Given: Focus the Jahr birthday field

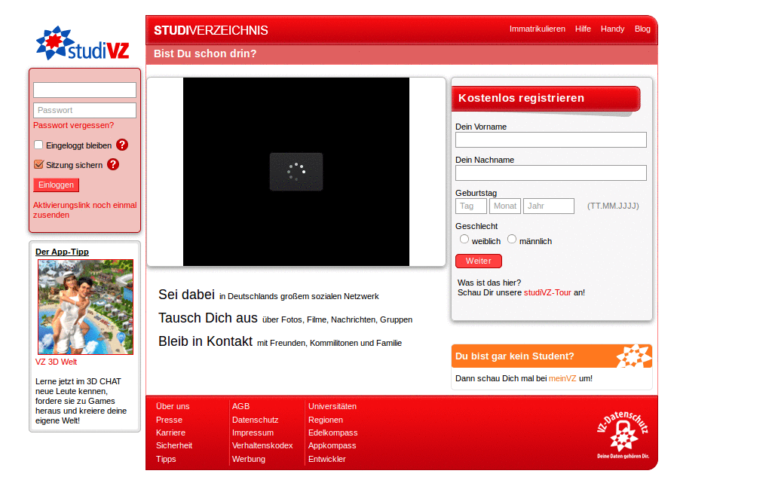Looking at the screenshot, I should click(549, 206).
